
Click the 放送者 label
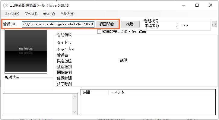(x=62, y=55)
